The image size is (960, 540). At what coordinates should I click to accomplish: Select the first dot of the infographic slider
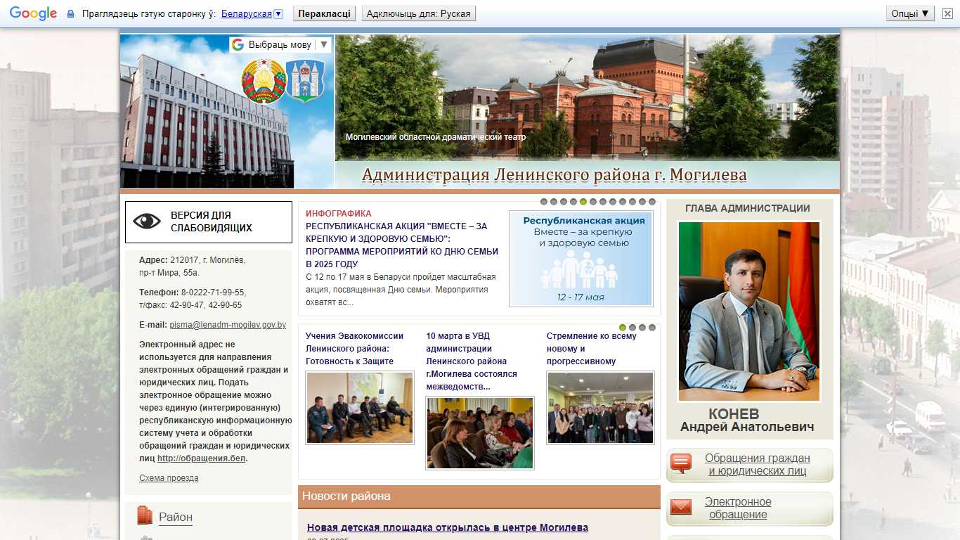544,202
